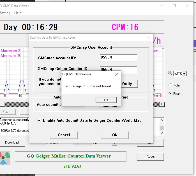This screenshot has height=176, width=196.
Task: Click the 'Error! Geiger Counter not found.' text
Action: [88, 86]
